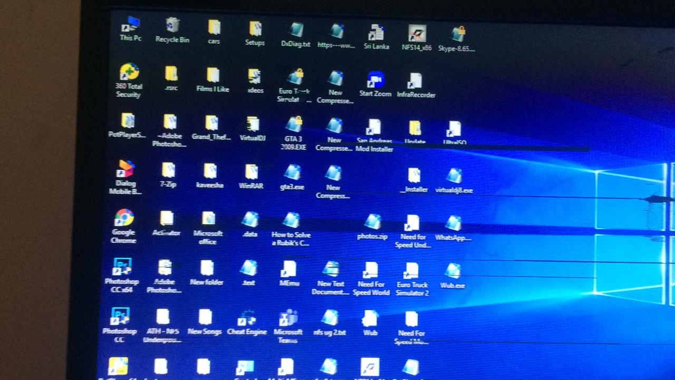Launch the InfraRecorder shortcut
The width and height of the screenshot is (675, 380).
point(416,86)
